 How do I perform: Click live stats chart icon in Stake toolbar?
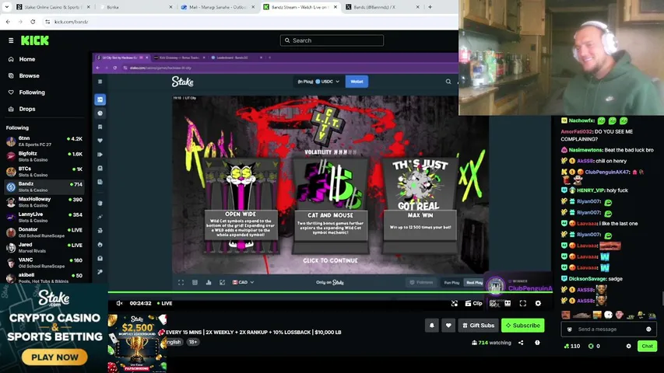[209, 282]
